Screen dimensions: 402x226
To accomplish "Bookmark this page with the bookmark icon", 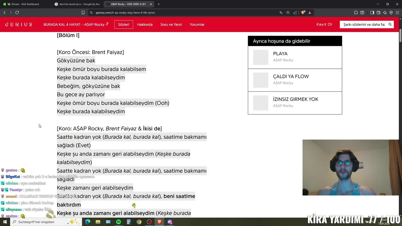I will (x=83, y=13).
